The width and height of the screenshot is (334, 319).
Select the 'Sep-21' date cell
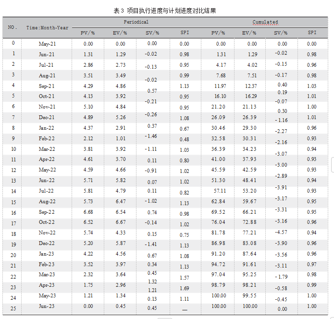(x=47, y=86)
